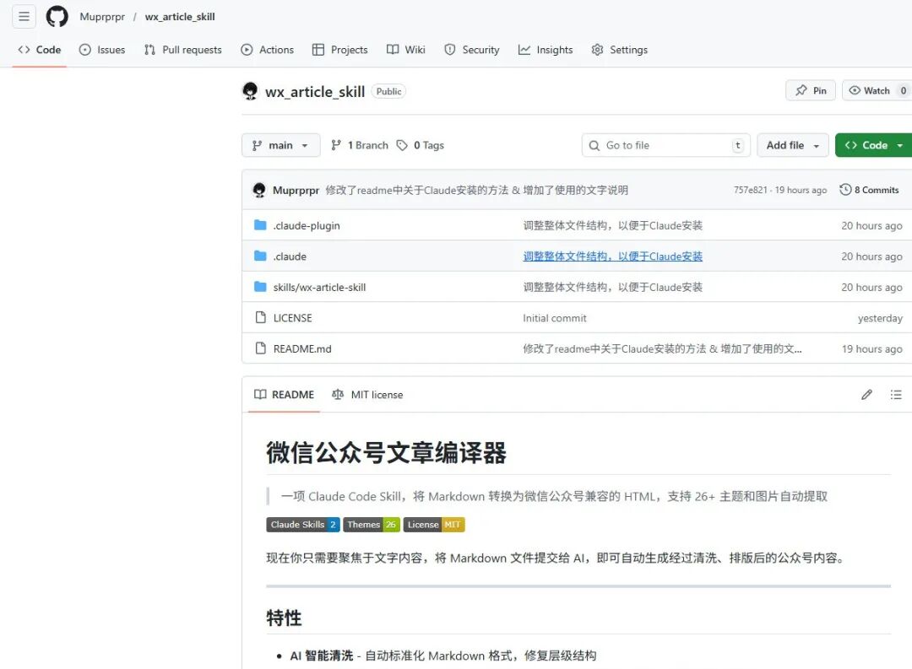Screen dimensions: 912x669
Task: Open commit hash 757e821
Action: point(751,190)
